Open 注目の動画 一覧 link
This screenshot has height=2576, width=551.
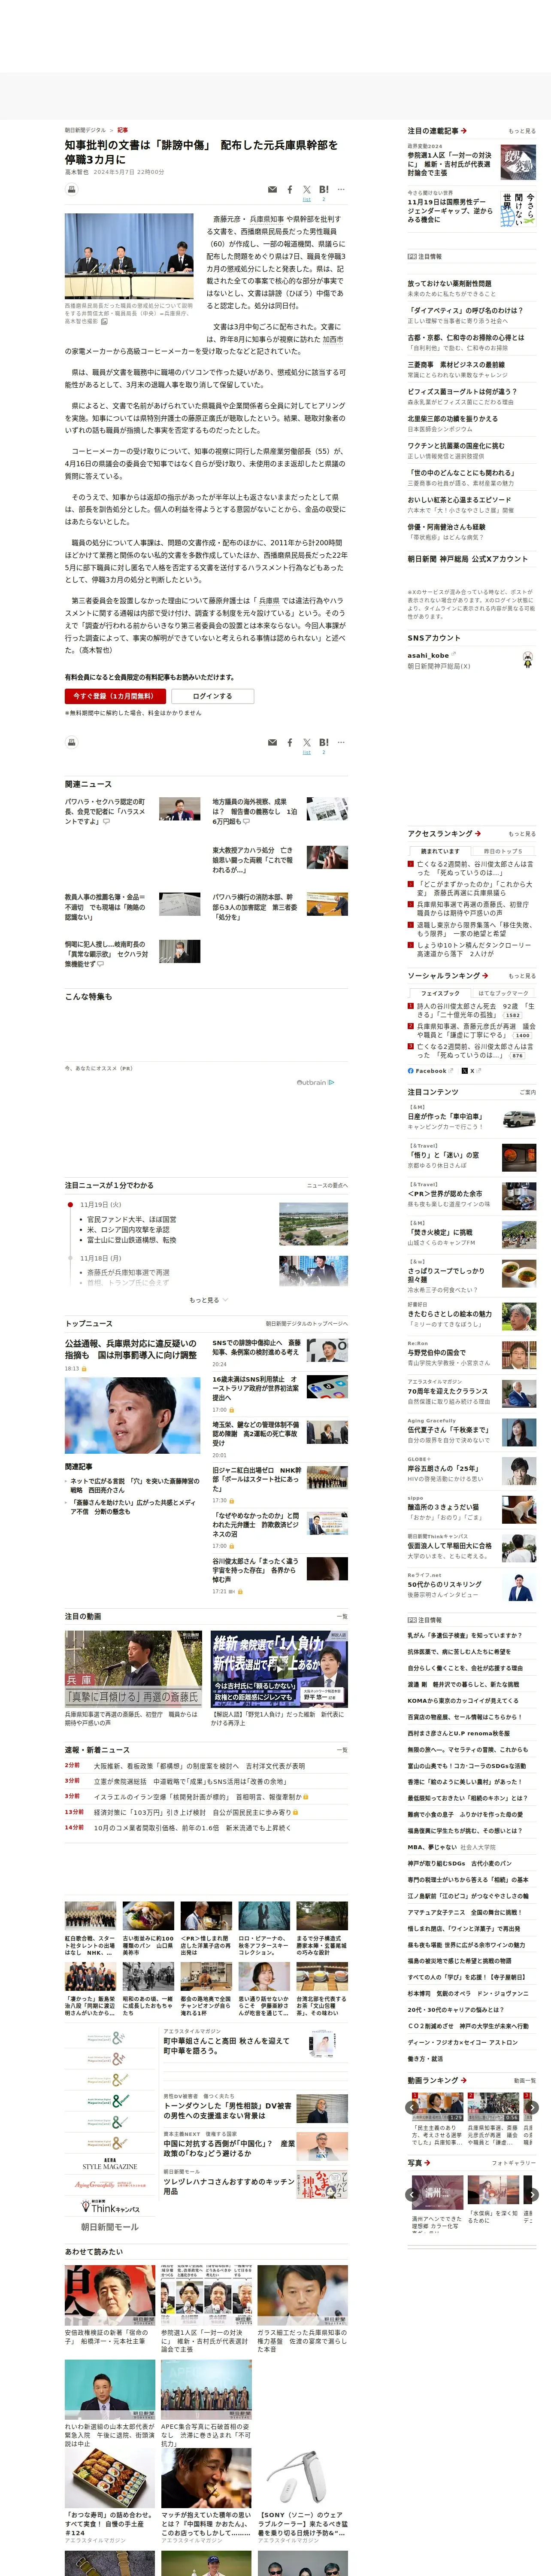[x=342, y=1616]
